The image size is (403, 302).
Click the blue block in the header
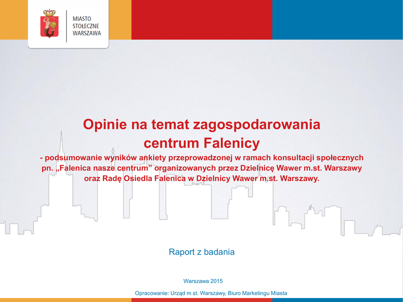337,20
